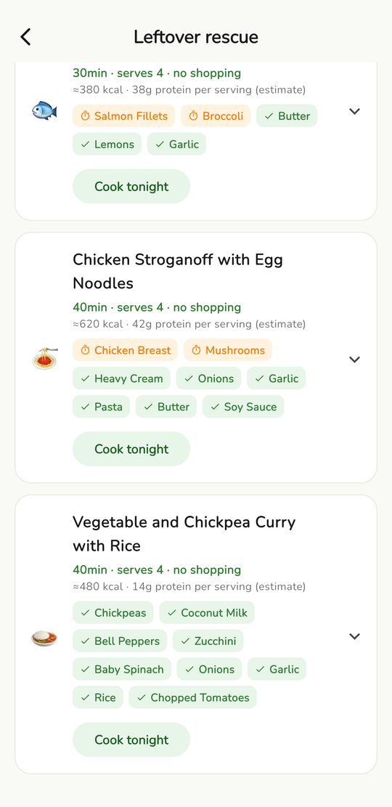Open Chicken Stroganoff with Egg Noodles title
The width and height of the screenshot is (392, 807).
tap(178, 271)
